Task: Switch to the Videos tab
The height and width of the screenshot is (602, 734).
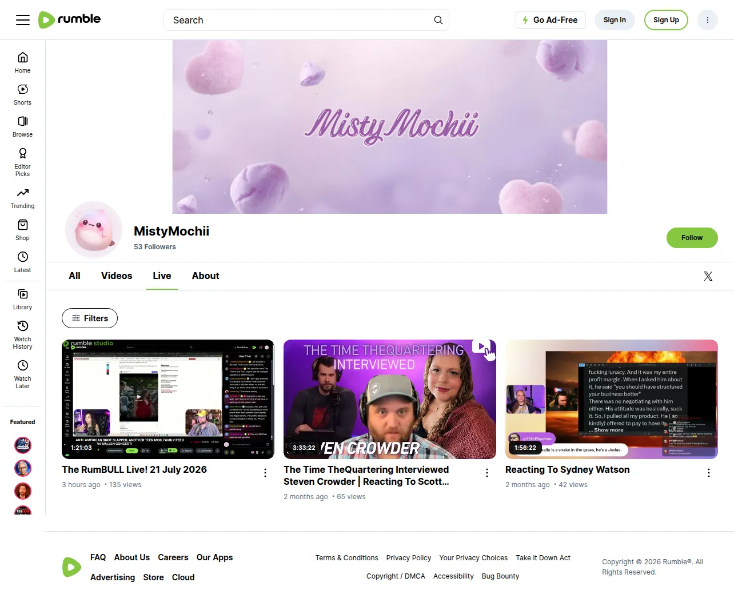Action: (x=117, y=276)
